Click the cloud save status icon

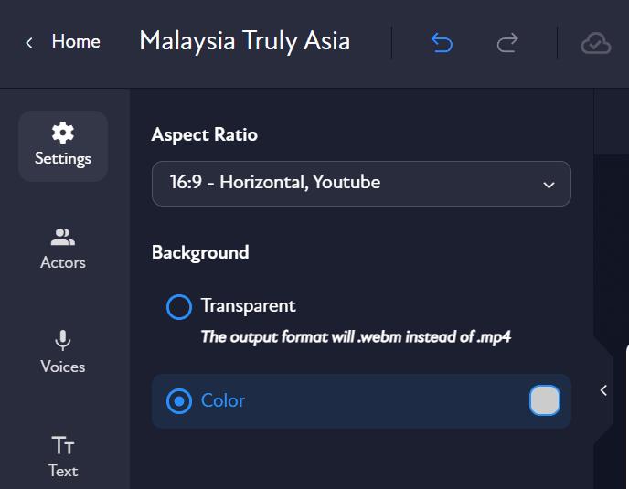click(x=596, y=43)
